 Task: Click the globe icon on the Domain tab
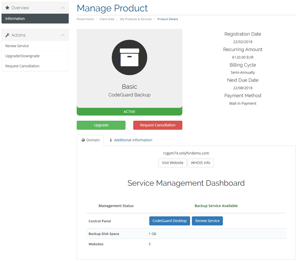point(83,140)
